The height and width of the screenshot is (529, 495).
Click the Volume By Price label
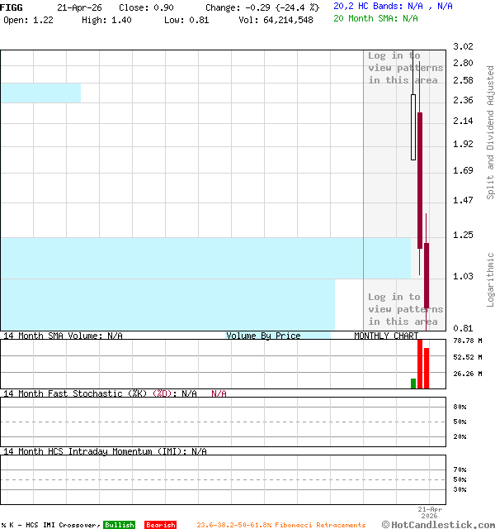tap(263, 336)
